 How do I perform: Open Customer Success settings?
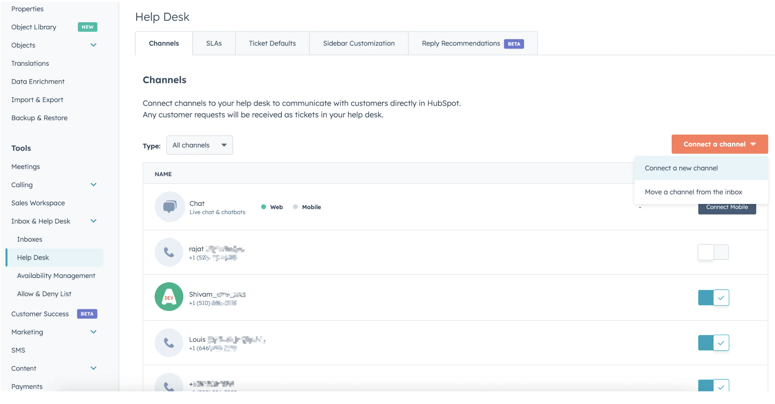pos(40,314)
